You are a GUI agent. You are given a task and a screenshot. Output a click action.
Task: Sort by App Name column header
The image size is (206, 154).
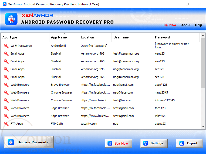point(64,37)
